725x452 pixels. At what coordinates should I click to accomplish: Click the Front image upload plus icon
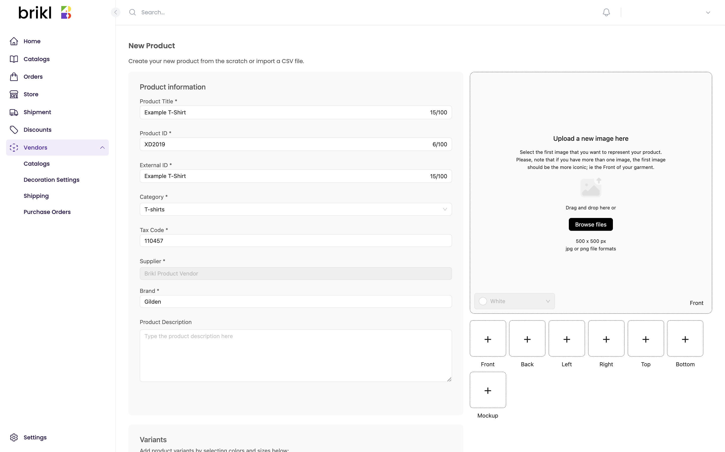(488, 338)
